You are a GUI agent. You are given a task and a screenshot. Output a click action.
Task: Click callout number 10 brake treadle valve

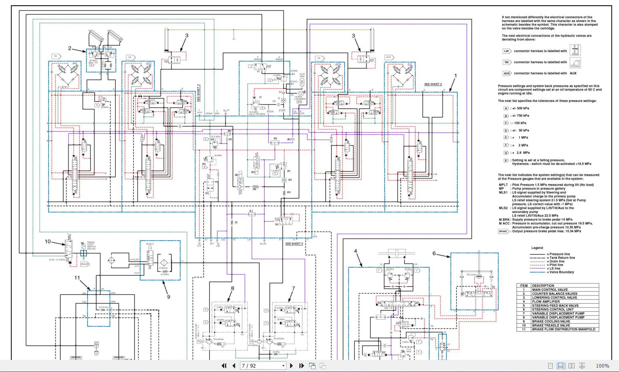click(x=48, y=241)
